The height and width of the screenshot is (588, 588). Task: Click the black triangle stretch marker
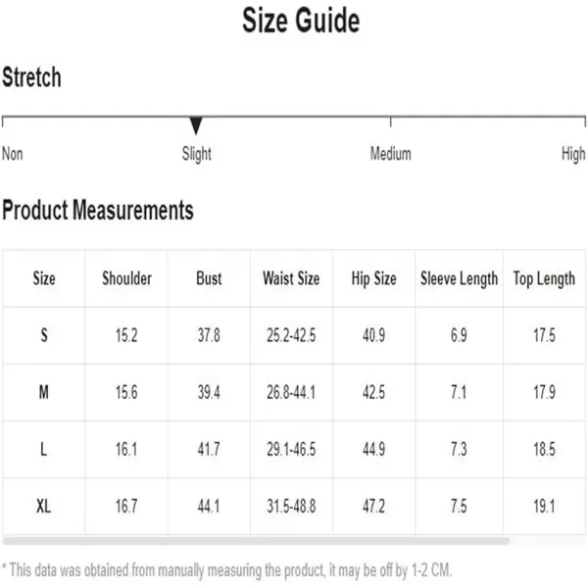196,125
